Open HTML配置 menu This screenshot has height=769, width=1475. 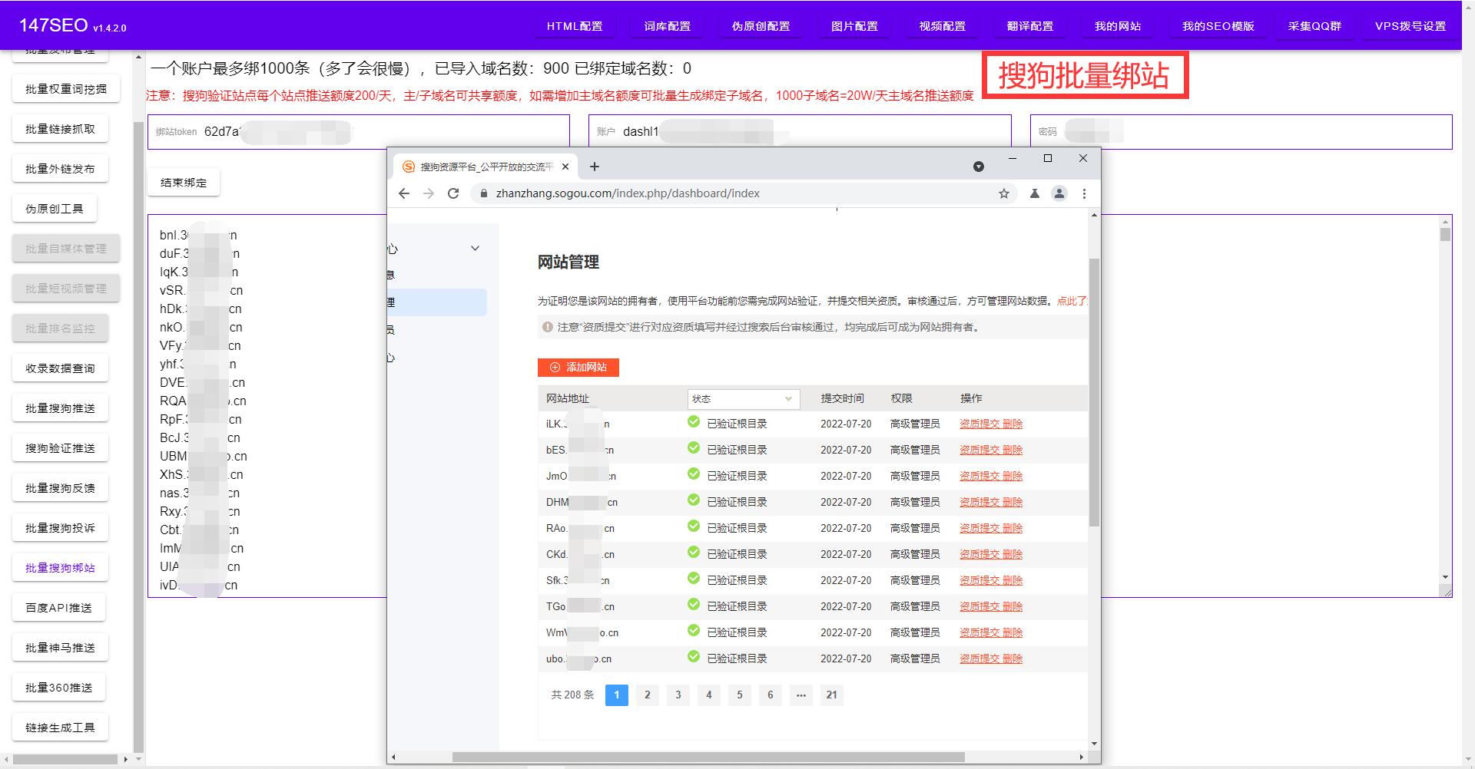coord(575,26)
